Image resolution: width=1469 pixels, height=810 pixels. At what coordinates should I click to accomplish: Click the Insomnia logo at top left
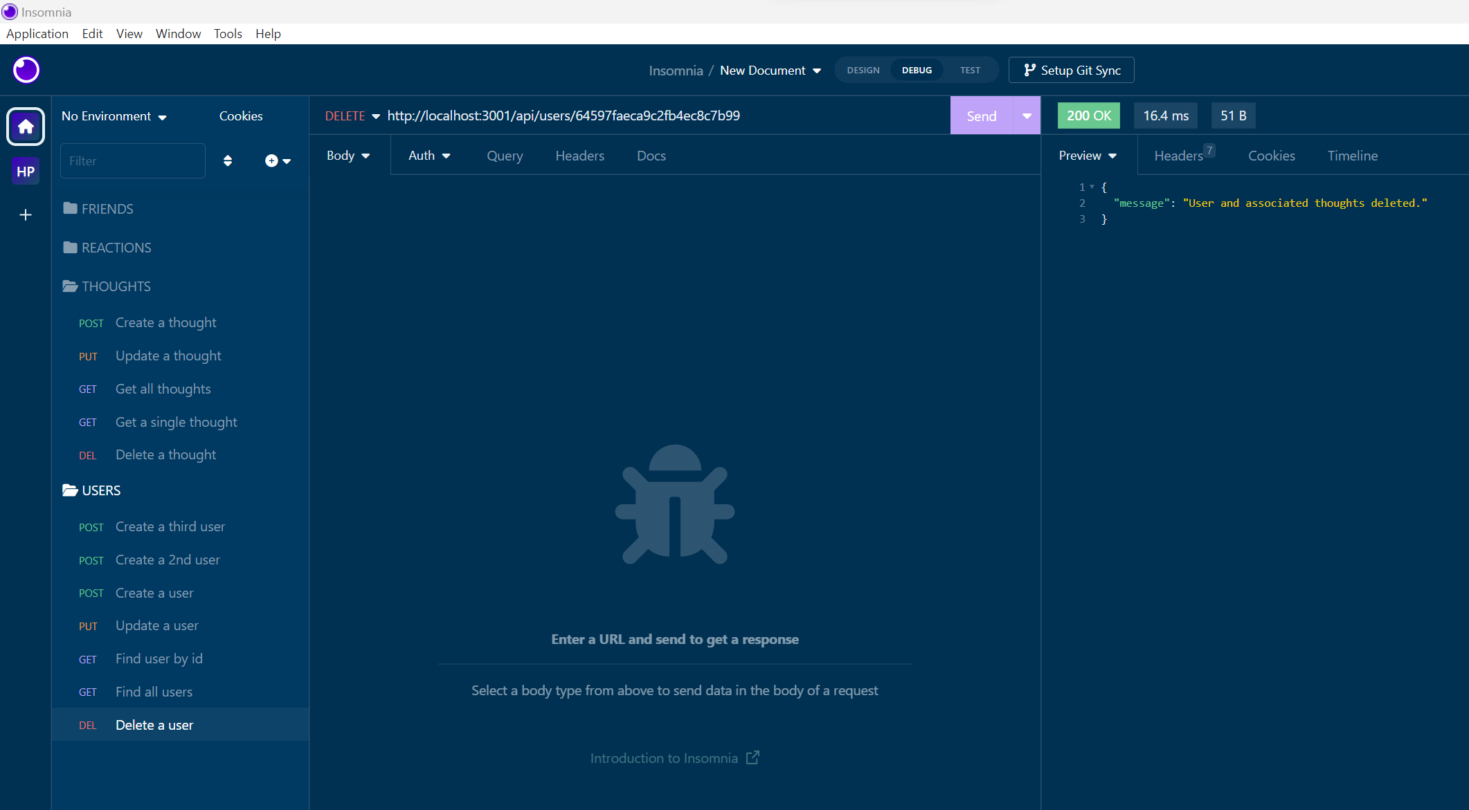(x=26, y=70)
